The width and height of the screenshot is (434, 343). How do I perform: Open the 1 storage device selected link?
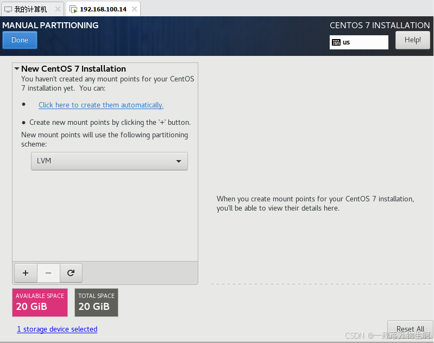click(57, 329)
